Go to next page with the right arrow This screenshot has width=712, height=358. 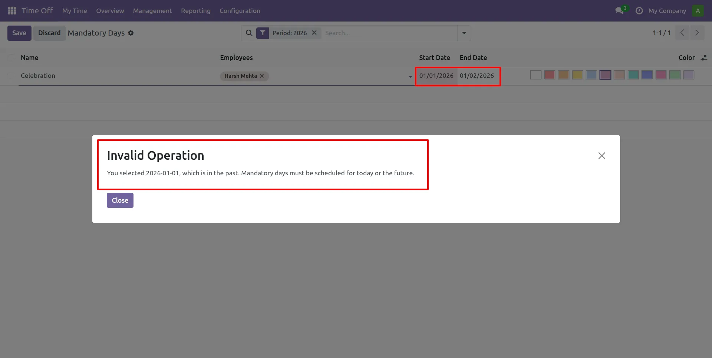point(697,33)
